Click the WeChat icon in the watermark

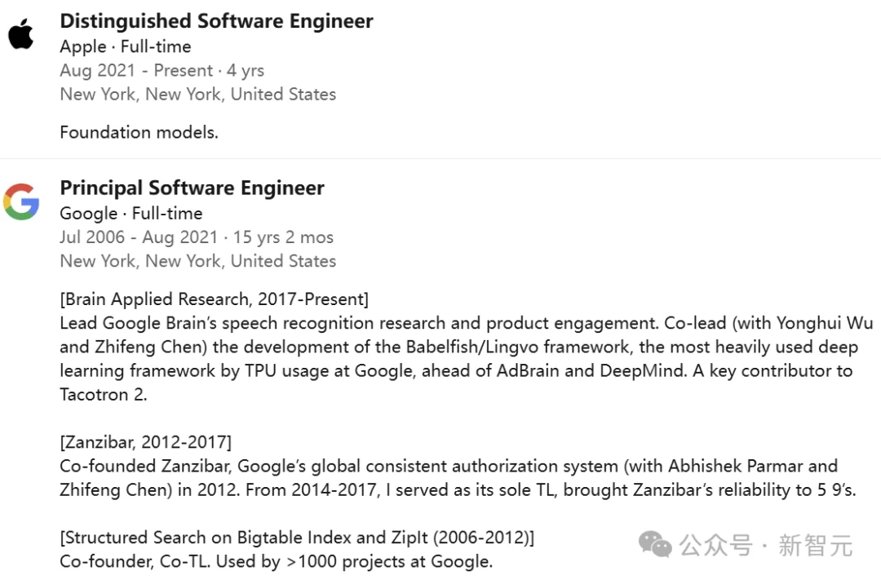pyautogui.click(x=655, y=543)
